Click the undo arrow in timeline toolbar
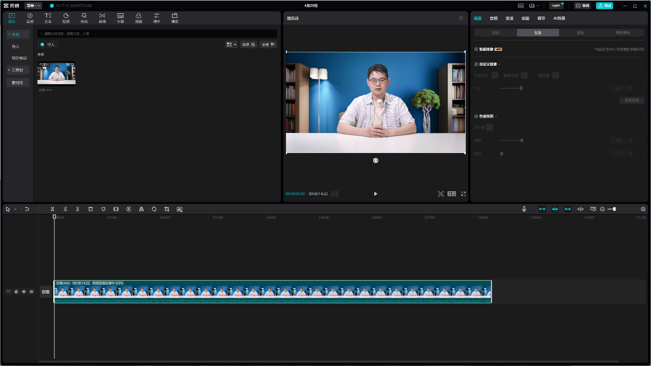 click(27, 209)
